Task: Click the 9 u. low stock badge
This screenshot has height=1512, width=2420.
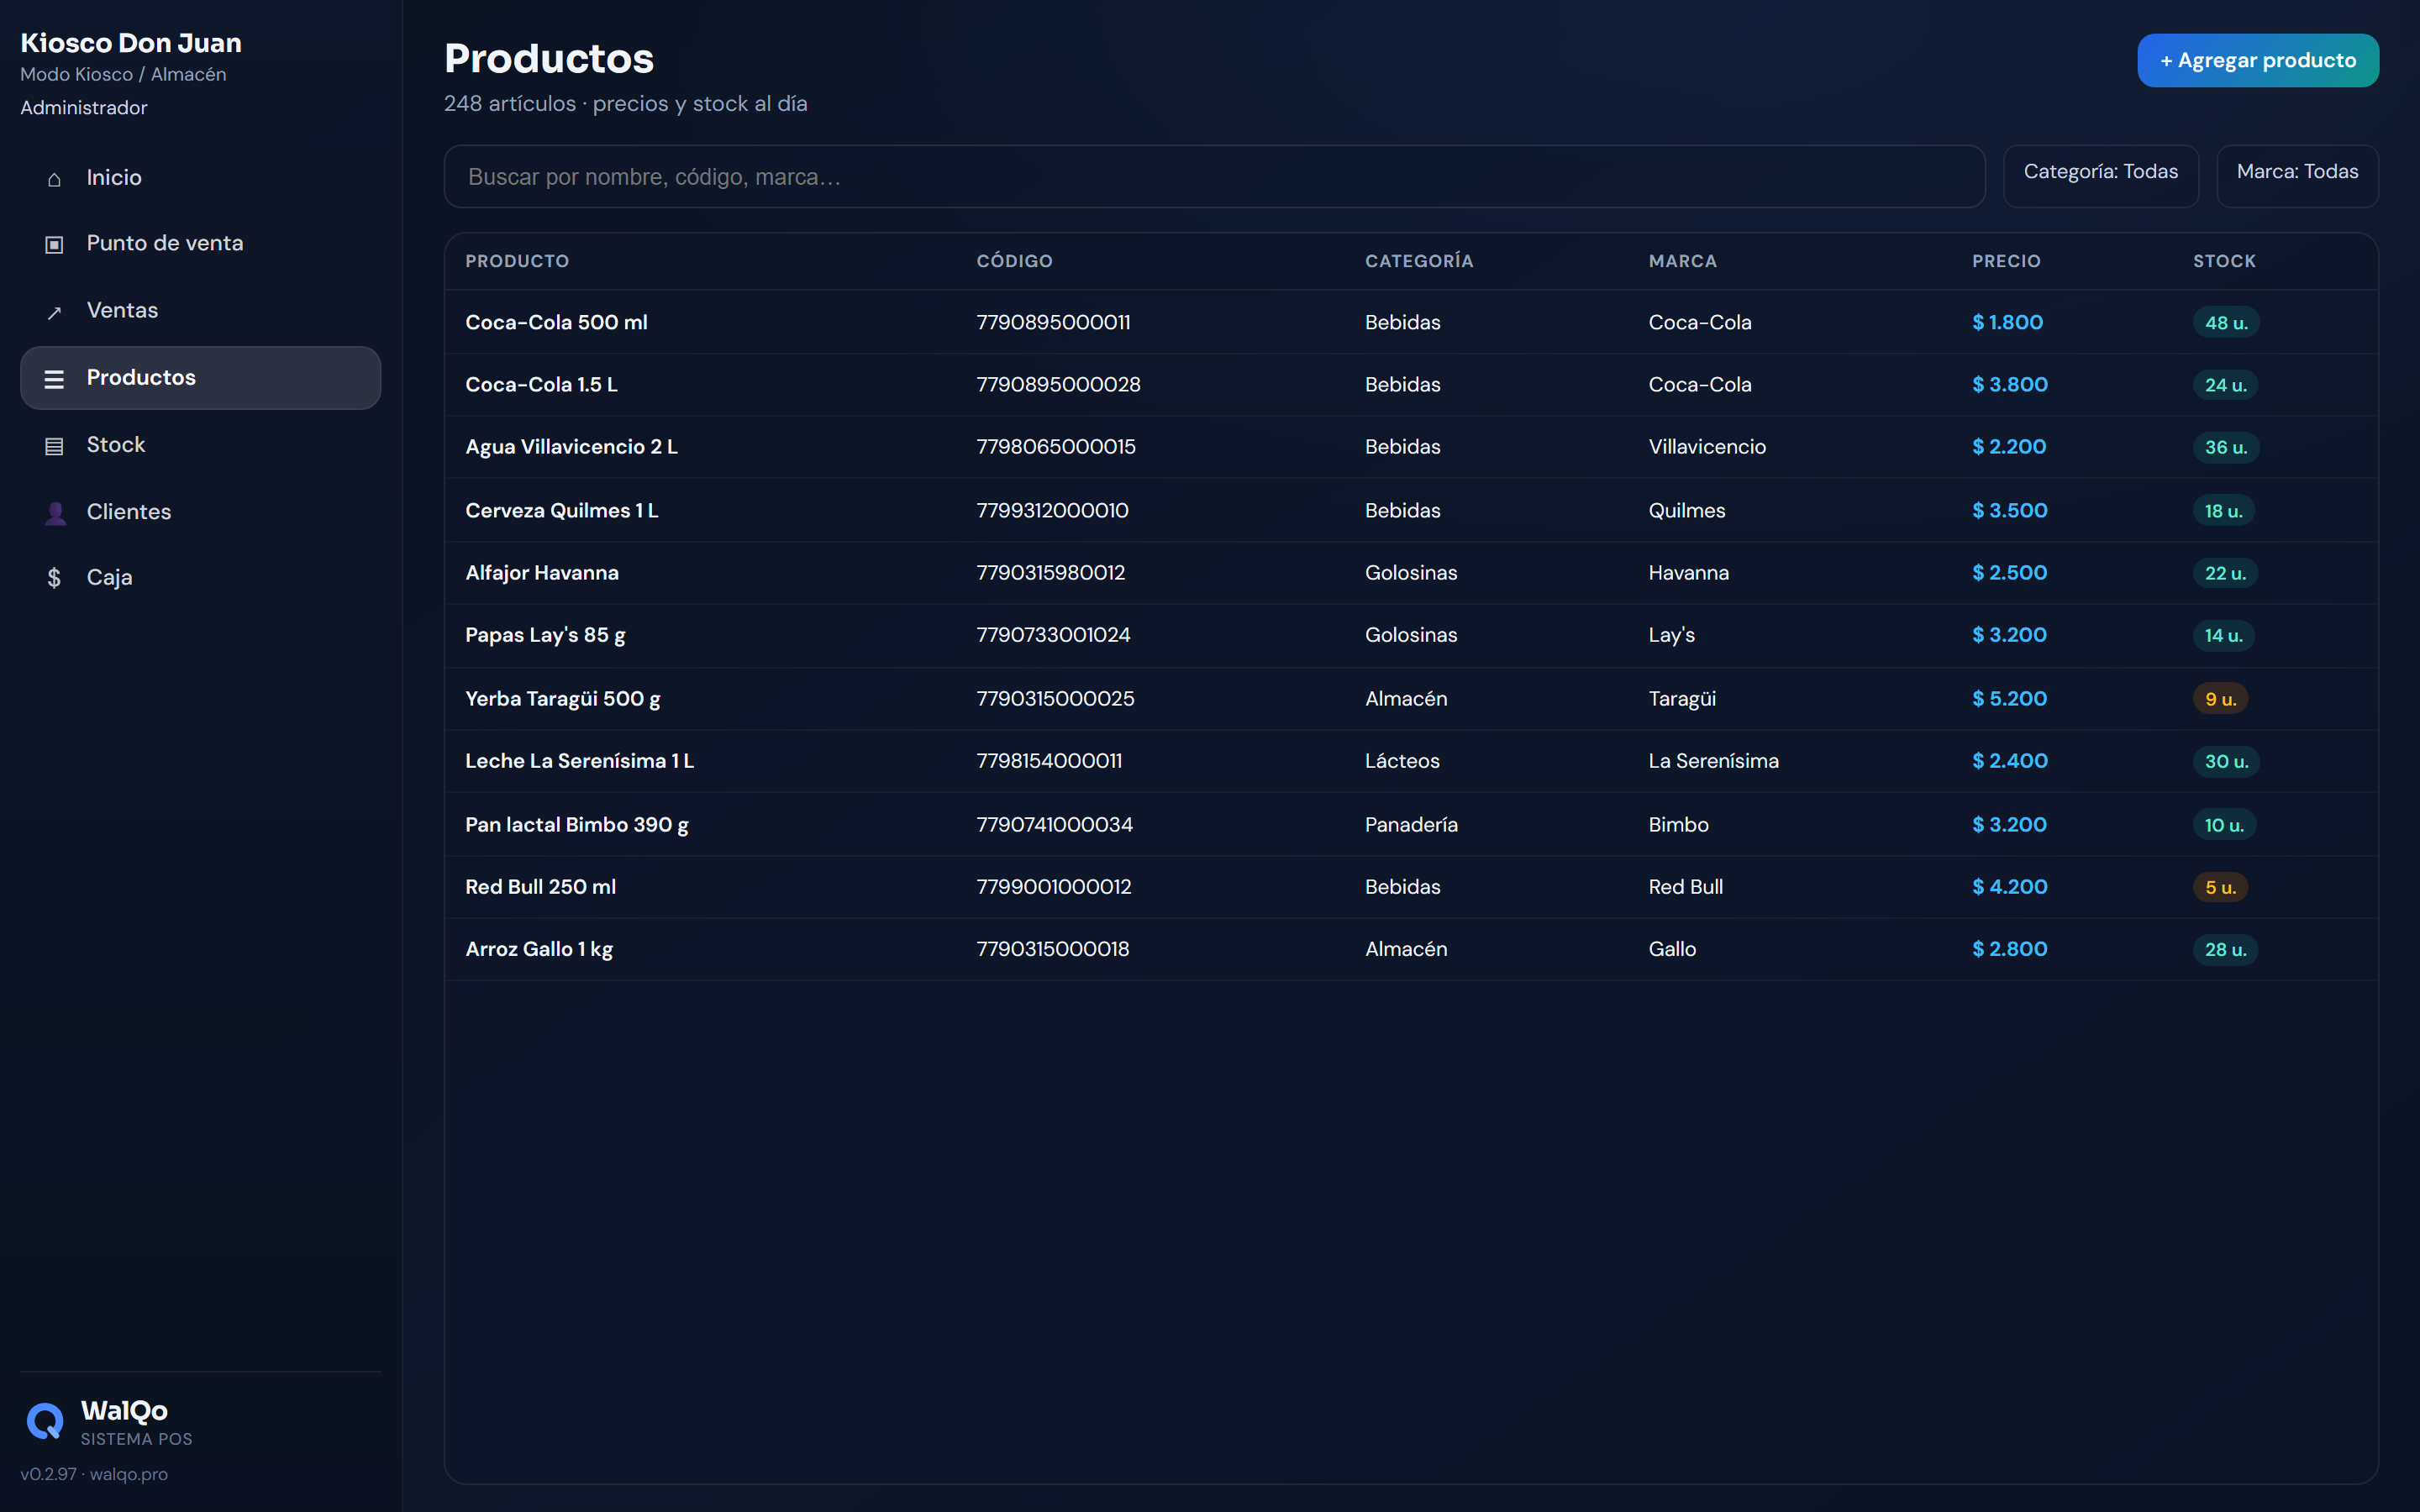Action: 2220,698
